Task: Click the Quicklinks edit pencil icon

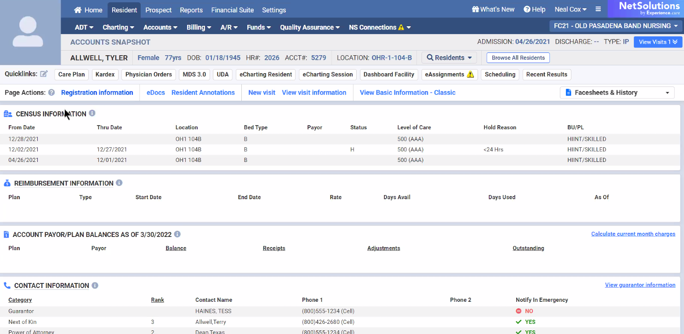Action: 44,74
